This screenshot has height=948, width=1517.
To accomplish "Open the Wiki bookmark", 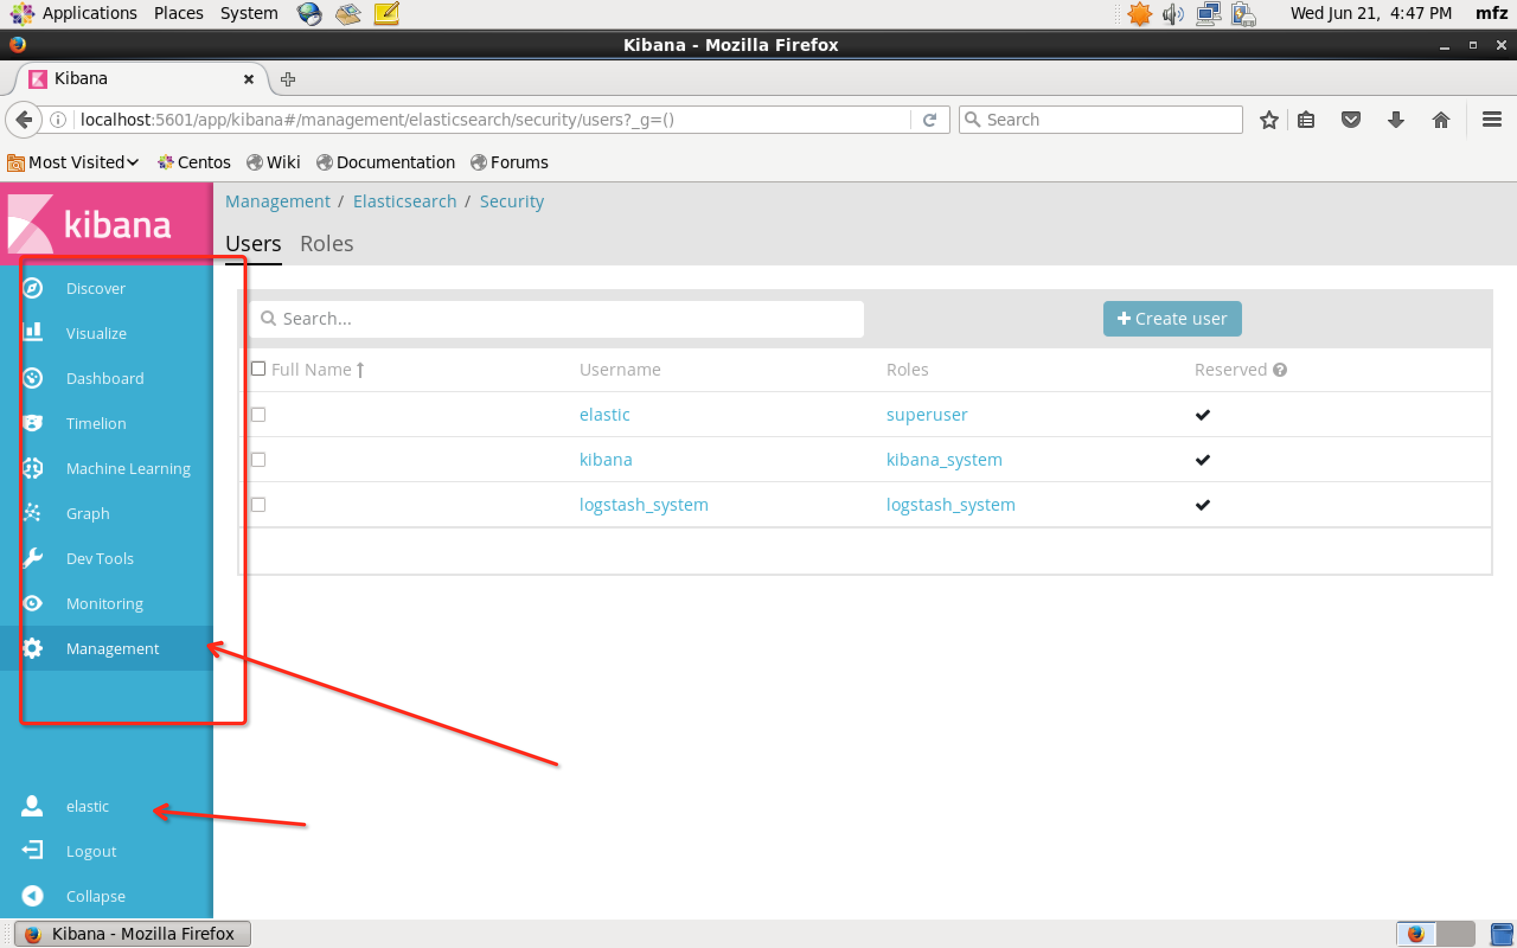I will pyautogui.click(x=274, y=162).
